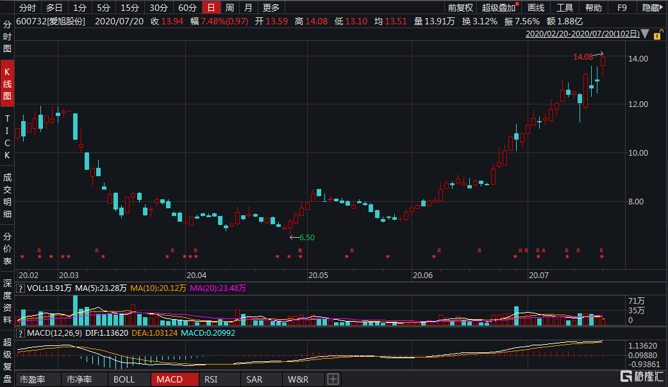Select the MACD indicator tab
Screen dimensions: 668x387
point(174,379)
